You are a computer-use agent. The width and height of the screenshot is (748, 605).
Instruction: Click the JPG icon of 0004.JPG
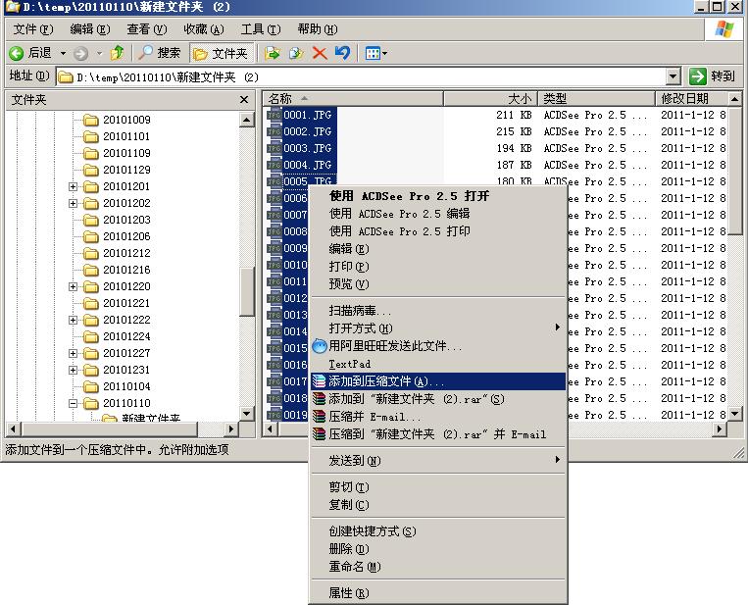274,165
